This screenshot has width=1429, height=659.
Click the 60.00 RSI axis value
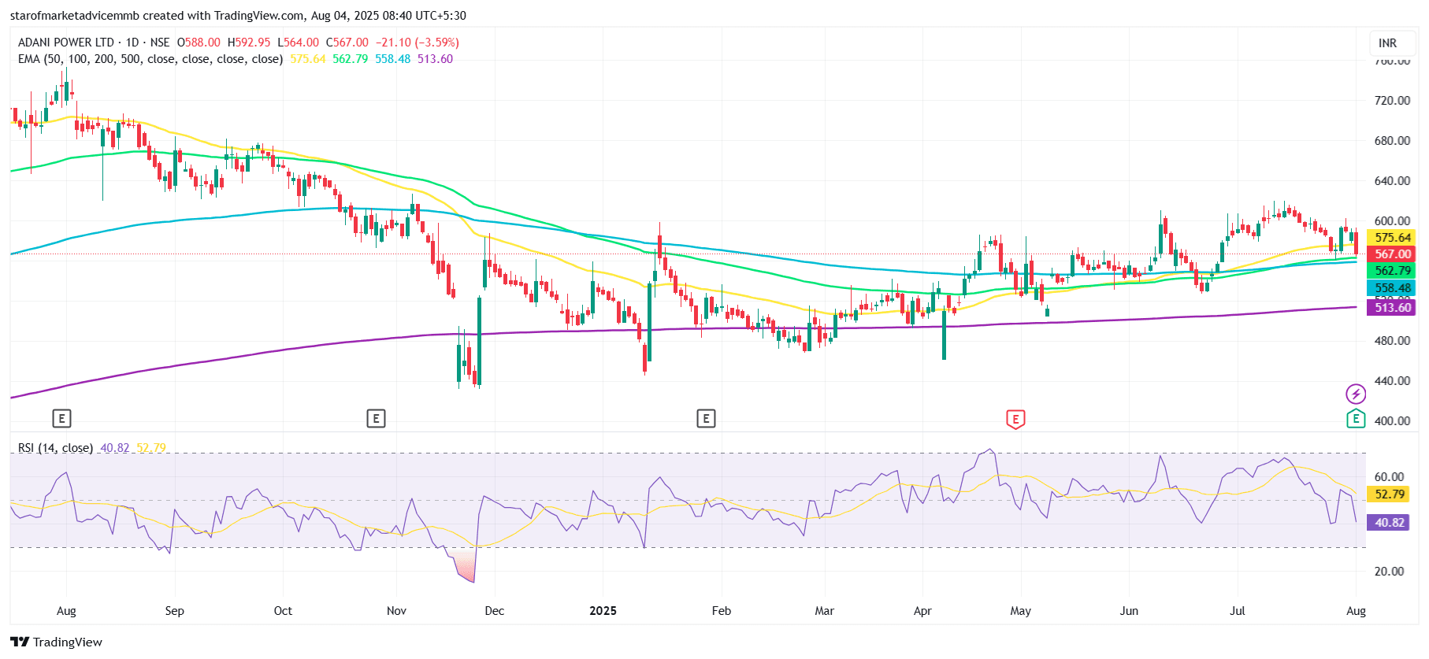tap(1389, 477)
